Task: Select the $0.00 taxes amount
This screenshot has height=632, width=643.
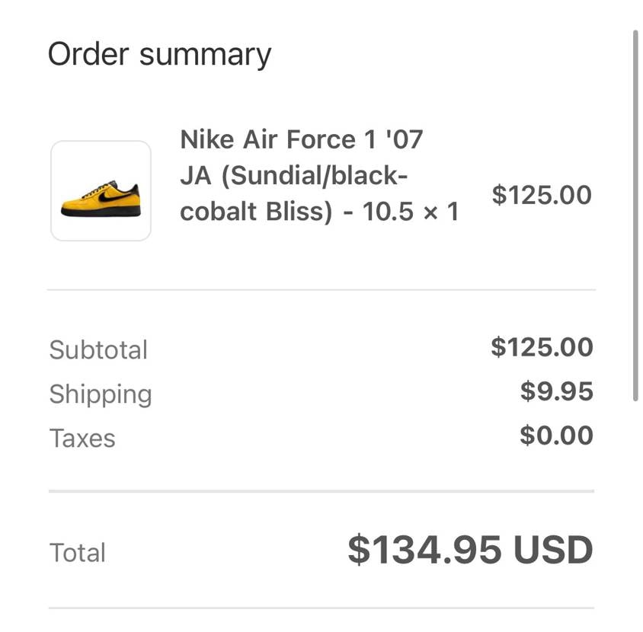Action: tap(556, 436)
